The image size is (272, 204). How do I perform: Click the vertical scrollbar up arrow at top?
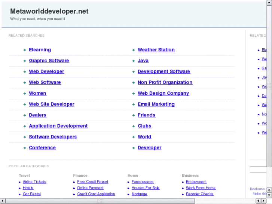[x=269, y=3]
